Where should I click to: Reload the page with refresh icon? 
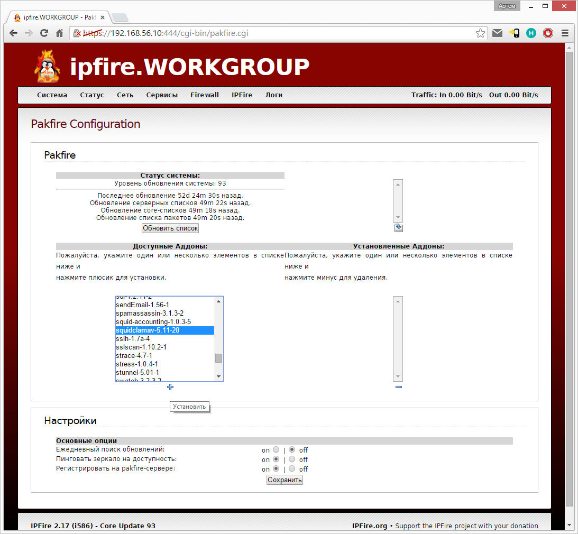pos(44,33)
